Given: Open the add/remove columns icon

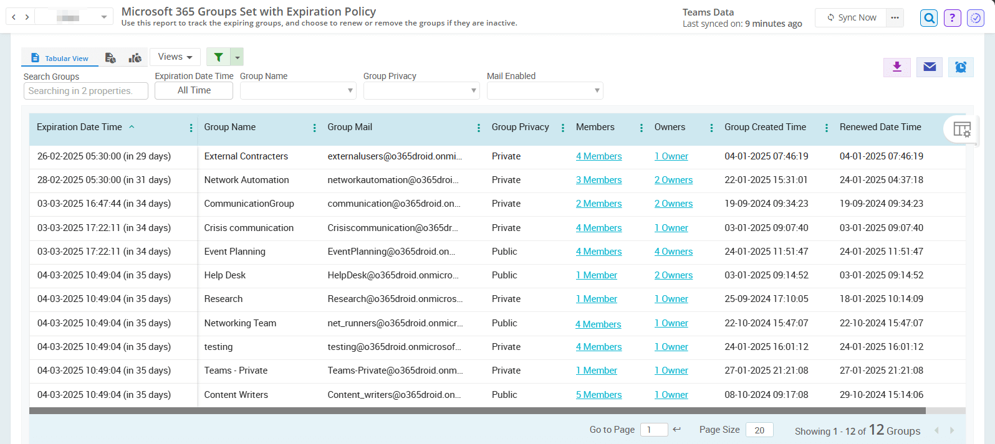Looking at the screenshot, I should [x=961, y=130].
